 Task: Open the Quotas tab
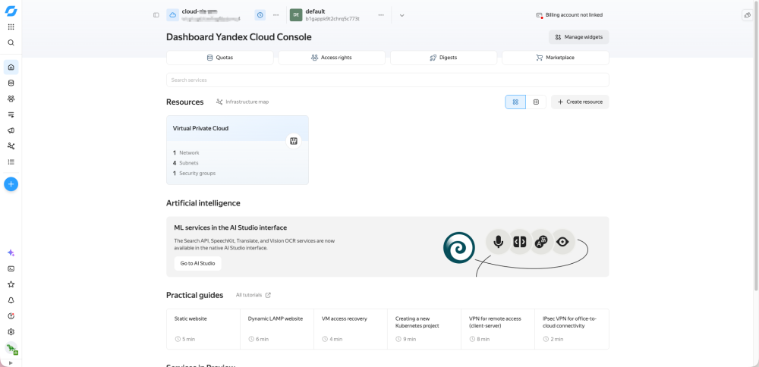220,58
